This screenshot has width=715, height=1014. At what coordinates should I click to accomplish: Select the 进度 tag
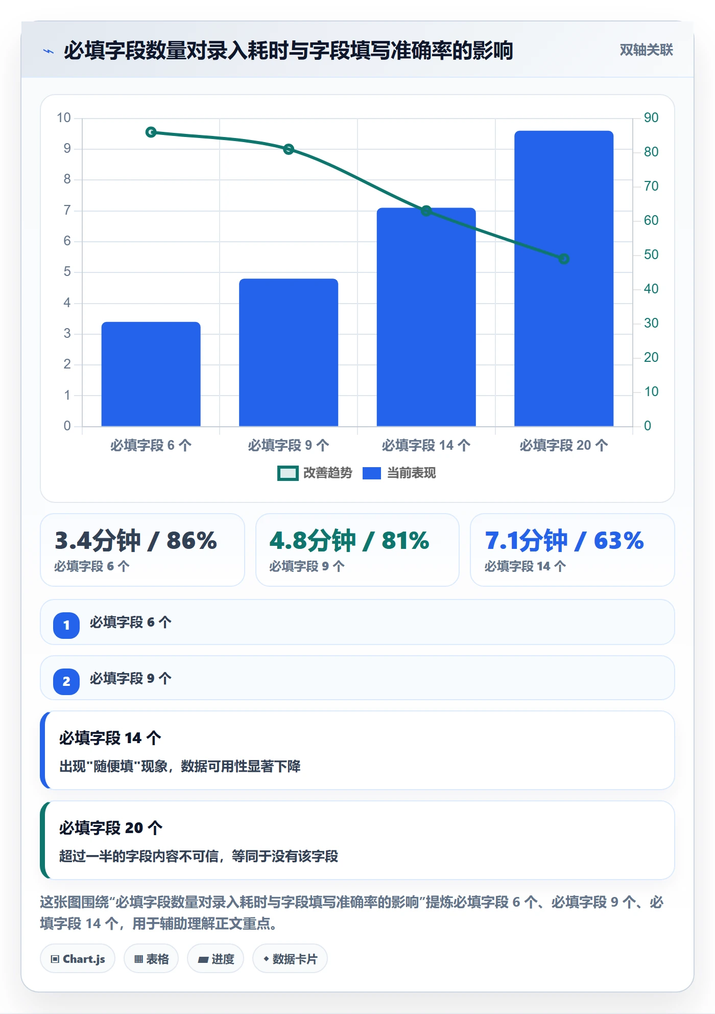pos(216,959)
